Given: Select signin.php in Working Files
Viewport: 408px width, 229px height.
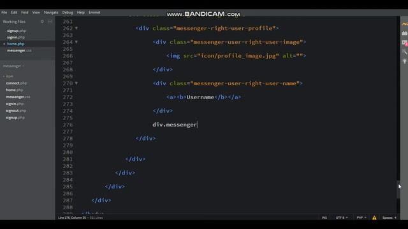Looking at the screenshot, I should [x=16, y=37].
